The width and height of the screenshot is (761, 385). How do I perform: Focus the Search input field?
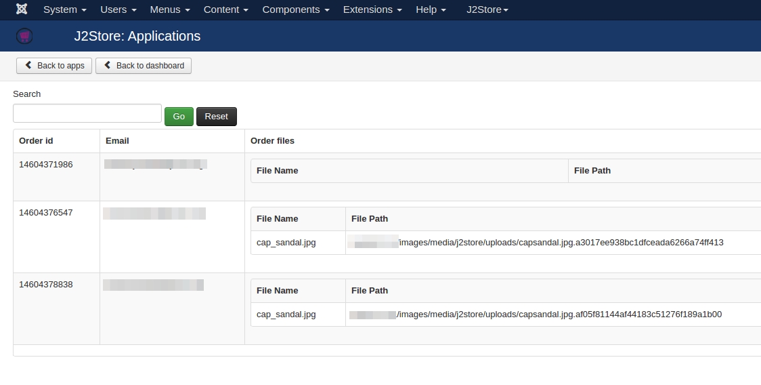pyautogui.click(x=87, y=113)
